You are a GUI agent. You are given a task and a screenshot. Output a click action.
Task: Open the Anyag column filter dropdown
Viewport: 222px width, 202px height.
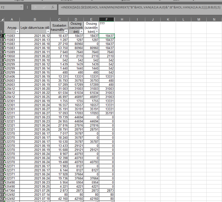[x=17, y=31]
